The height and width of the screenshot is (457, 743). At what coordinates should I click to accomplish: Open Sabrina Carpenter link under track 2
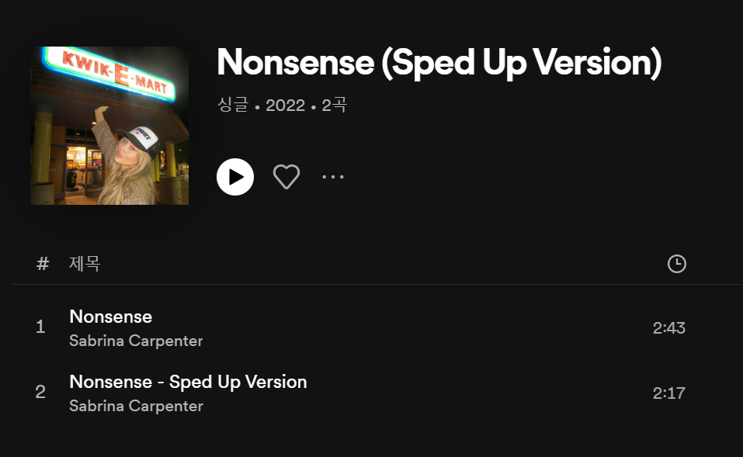click(x=136, y=406)
